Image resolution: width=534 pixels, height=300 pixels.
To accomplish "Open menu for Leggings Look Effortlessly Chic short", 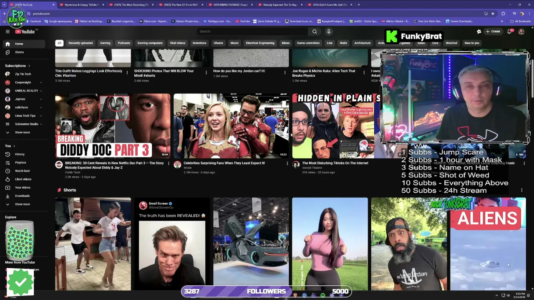I will (x=127, y=72).
